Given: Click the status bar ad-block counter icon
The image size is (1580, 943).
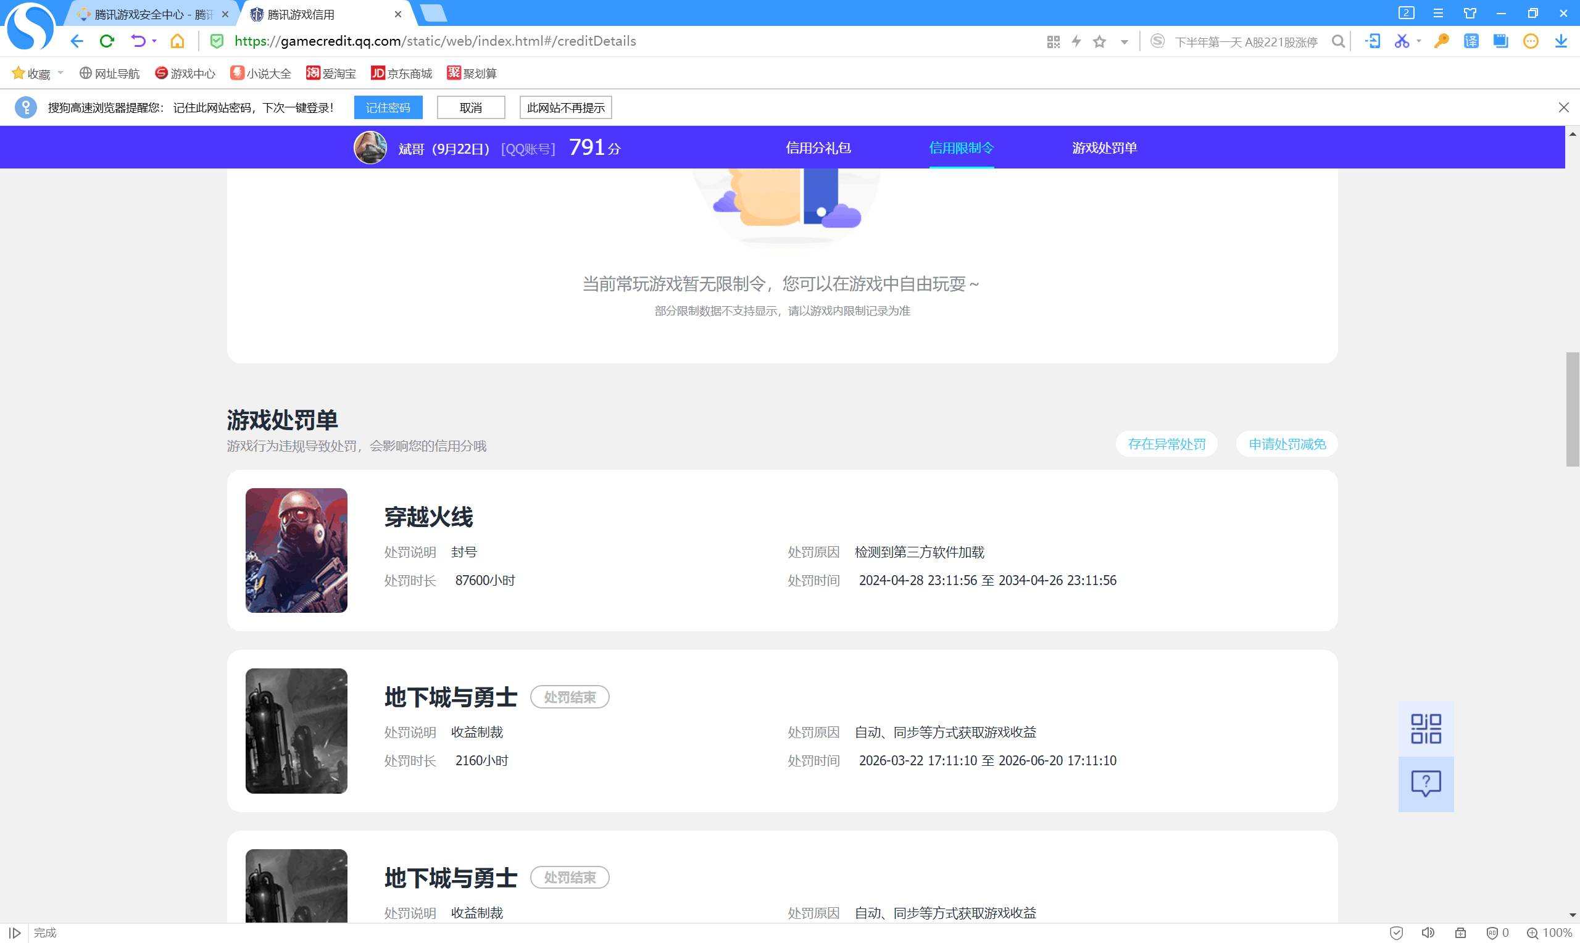Looking at the screenshot, I should (1497, 933).
